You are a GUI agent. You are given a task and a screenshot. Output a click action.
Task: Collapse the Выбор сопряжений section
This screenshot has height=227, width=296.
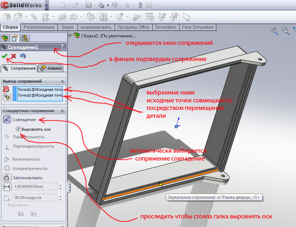pos(63,82)
